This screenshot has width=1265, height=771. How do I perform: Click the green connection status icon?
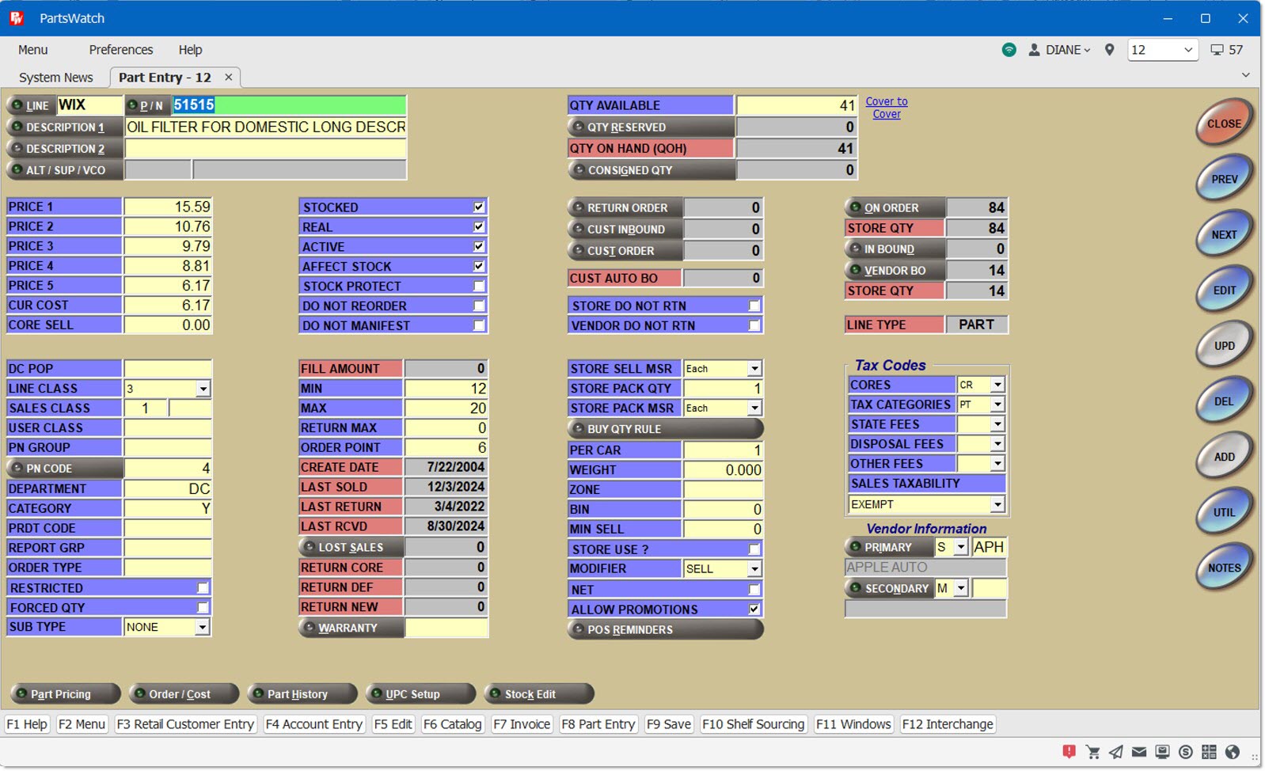tap(1009, 50)
